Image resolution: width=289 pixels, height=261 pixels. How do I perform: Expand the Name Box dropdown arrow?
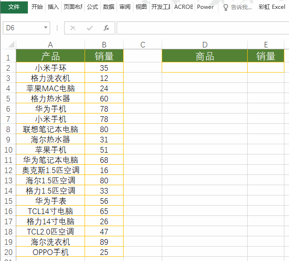click(x=46, y=28)
